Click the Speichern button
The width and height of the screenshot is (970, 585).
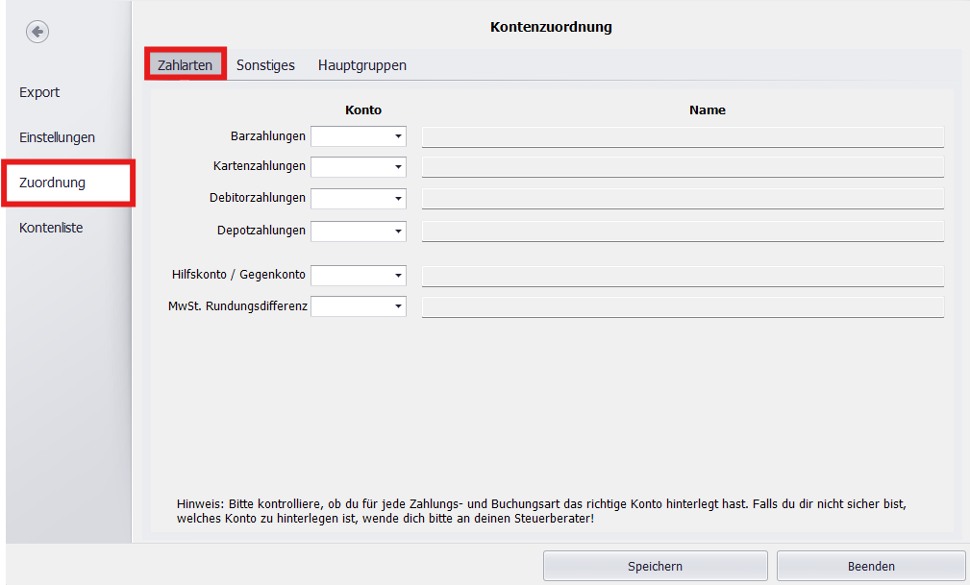(x=655, y=565)
